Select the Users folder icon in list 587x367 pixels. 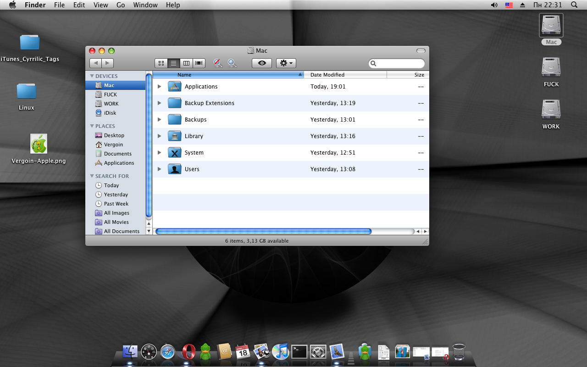point(175,169)
